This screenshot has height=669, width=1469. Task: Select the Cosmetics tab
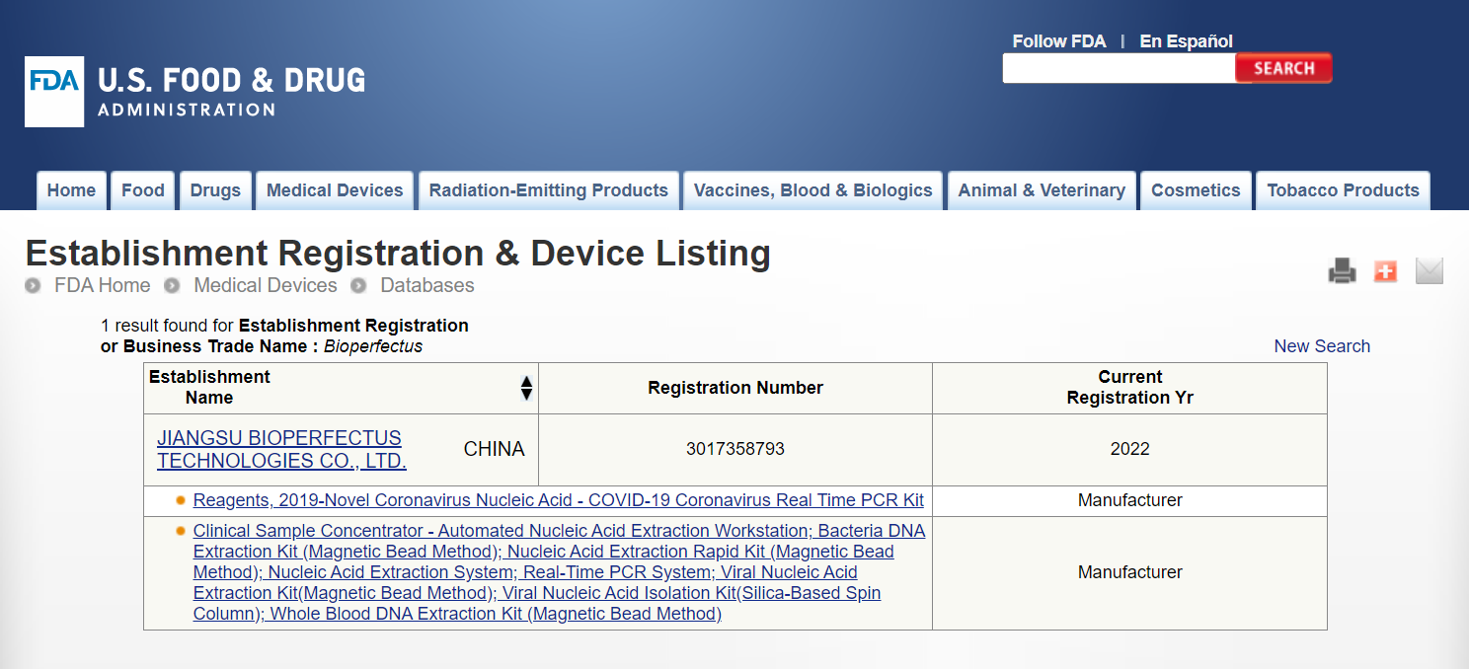pyautogui.click(x=1196, y=190)
